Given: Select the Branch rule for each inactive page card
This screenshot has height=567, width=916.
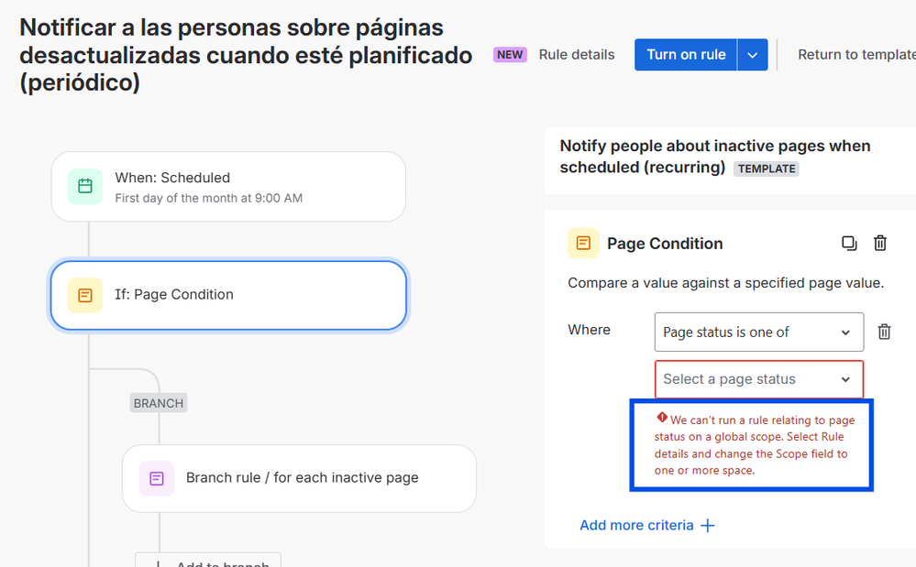Looking at the screenshot, I should pos(299,478).
